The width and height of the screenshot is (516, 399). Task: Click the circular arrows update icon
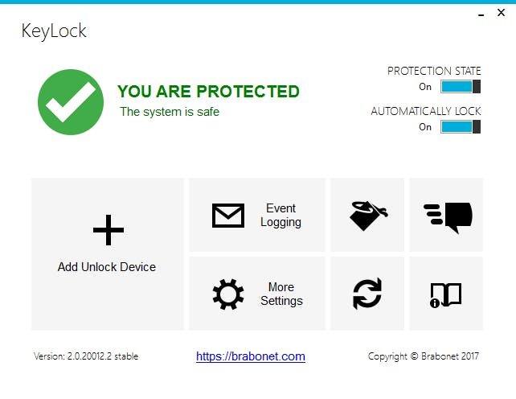(368, 294)
